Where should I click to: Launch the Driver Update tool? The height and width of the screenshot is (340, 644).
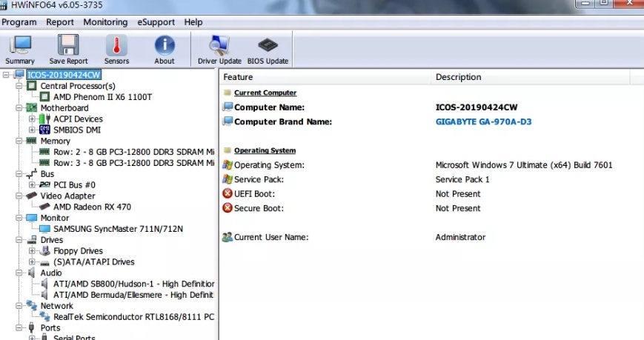pyautogui.click(x=219, y=49)
